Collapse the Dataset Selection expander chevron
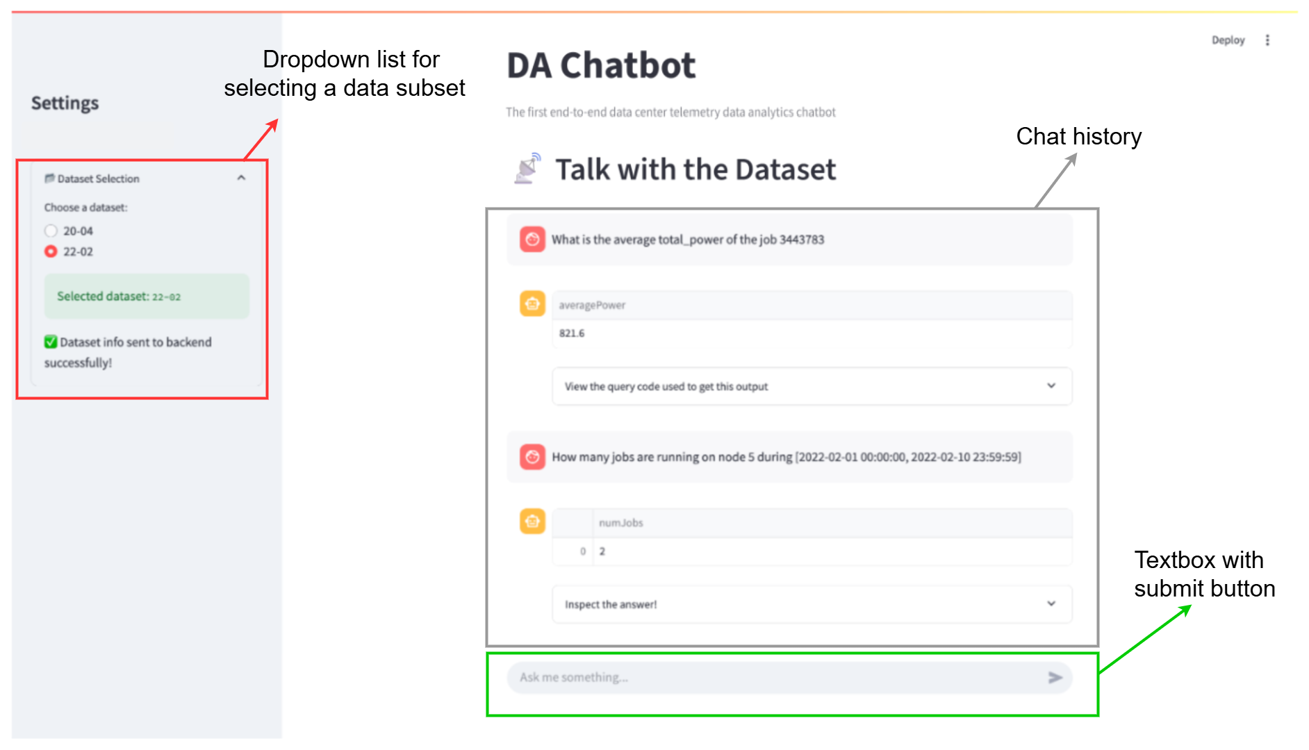This screenshot has width=1309, height=750. [241, 178]
